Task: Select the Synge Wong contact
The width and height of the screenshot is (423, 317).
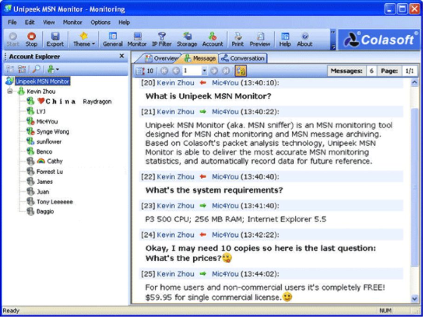Action: (x=53, y=131)
